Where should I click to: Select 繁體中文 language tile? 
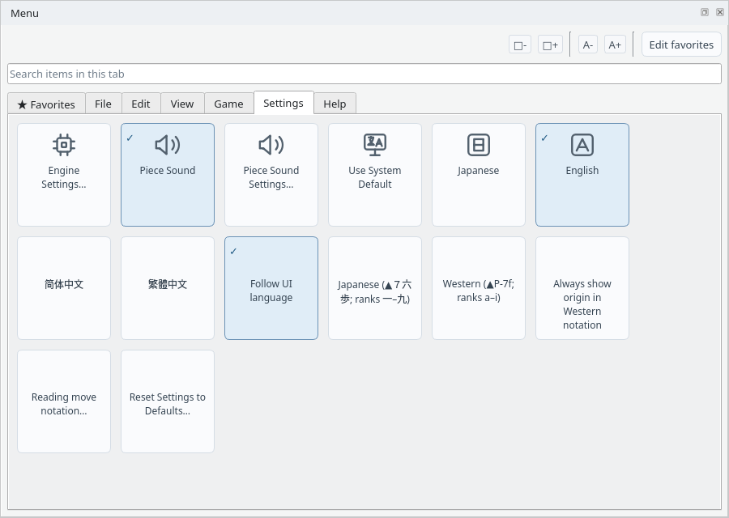click(168, 288)
